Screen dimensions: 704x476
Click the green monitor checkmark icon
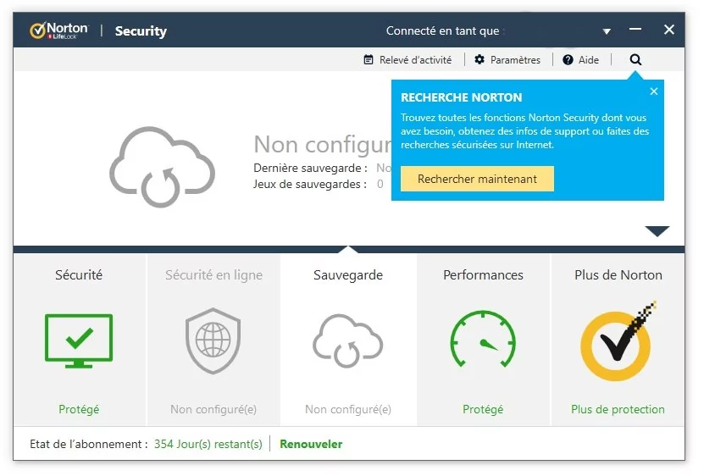point(79,340)
